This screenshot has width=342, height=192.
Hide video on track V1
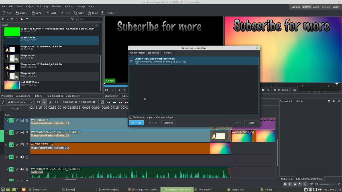click(22, 144)
